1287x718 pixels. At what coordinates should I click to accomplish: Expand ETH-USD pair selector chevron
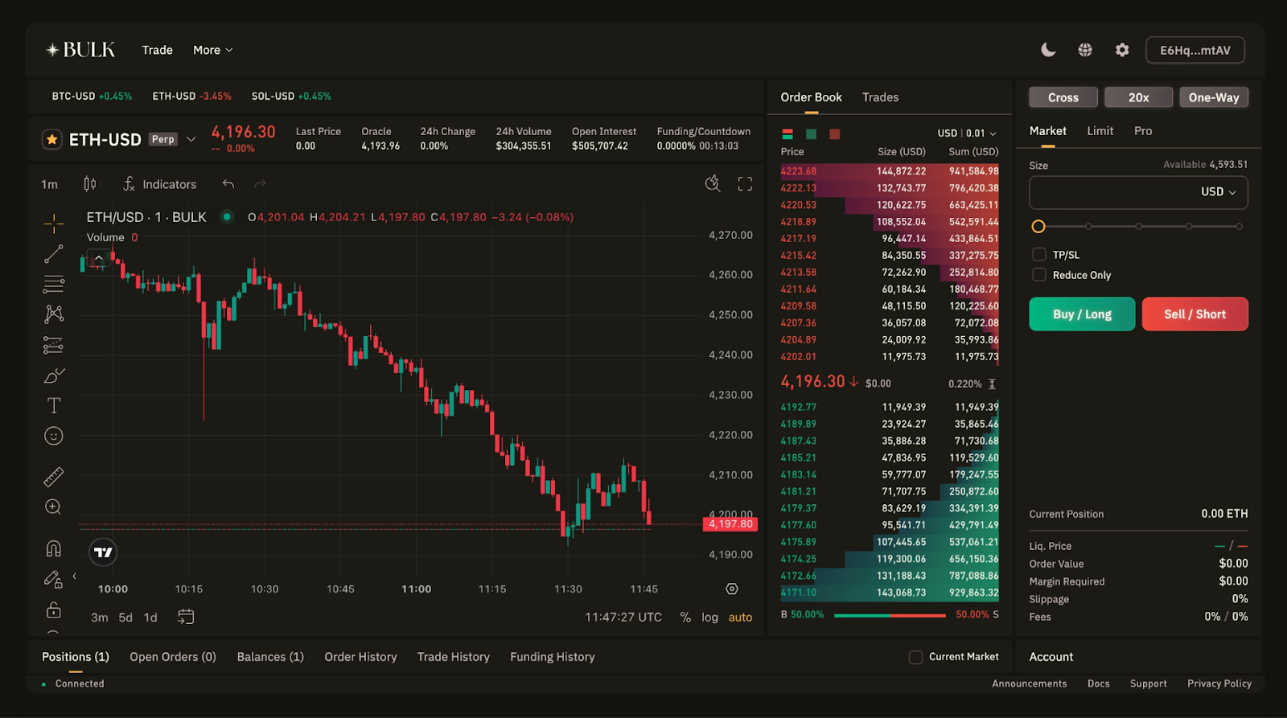191,139
